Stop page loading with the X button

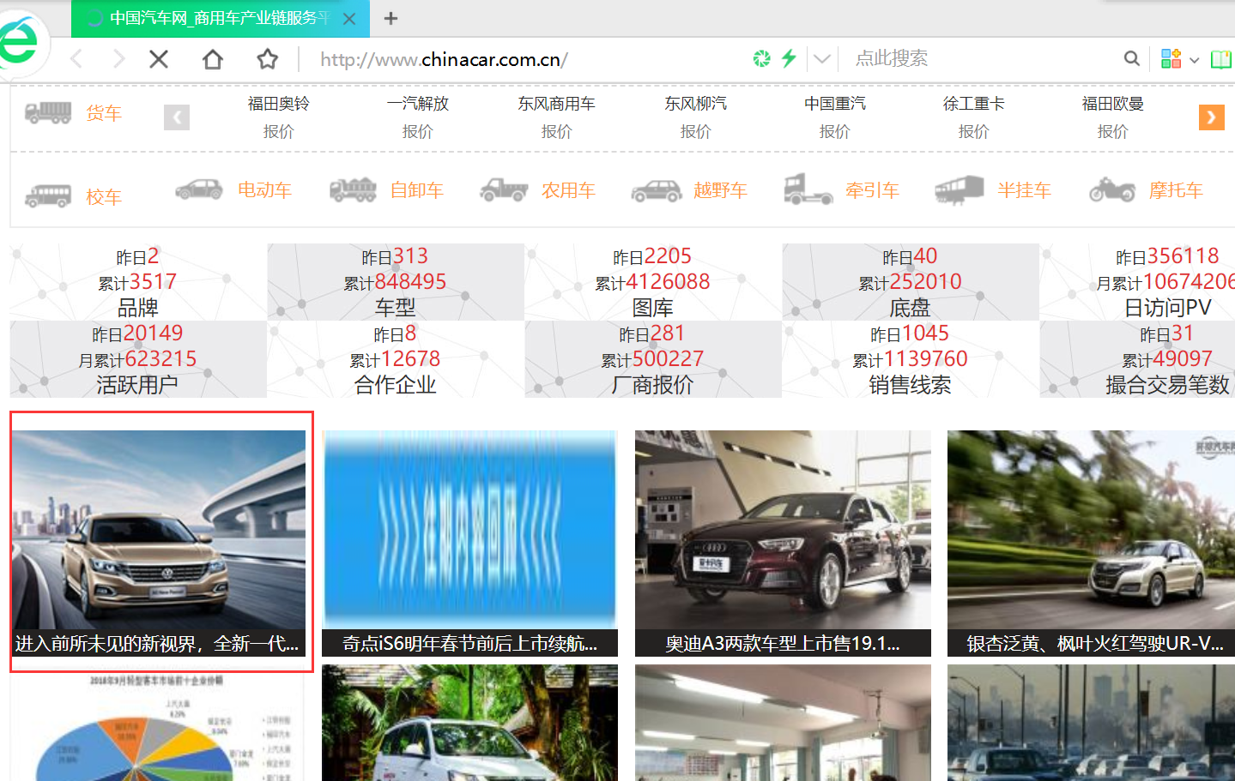(x=159, y=59)
